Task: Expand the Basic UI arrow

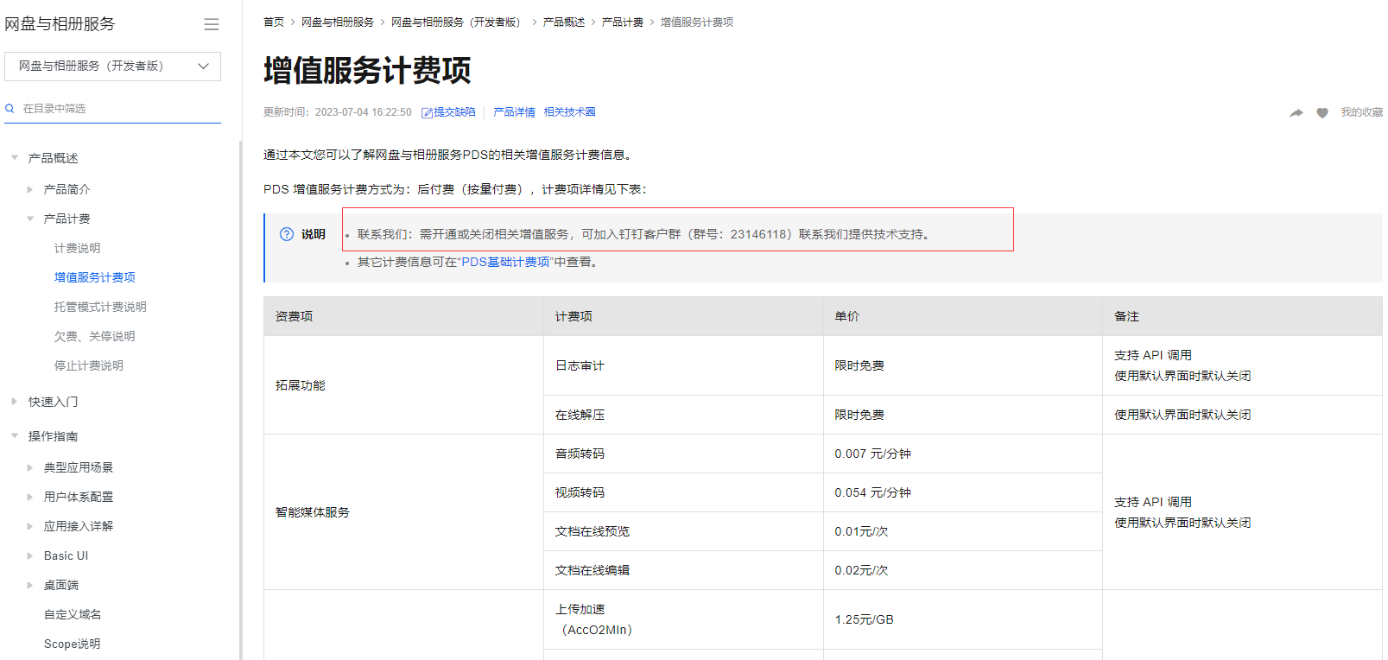Action: pyautogui.click(x=29, y=555)
